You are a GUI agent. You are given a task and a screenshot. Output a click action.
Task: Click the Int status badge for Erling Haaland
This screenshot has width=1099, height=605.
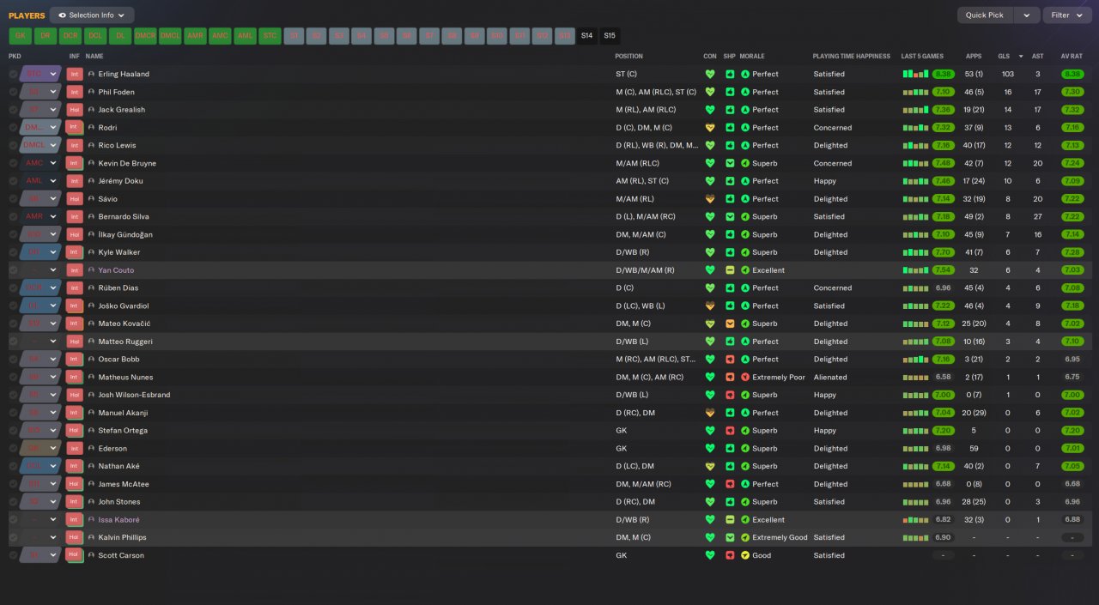pos(75,75)
